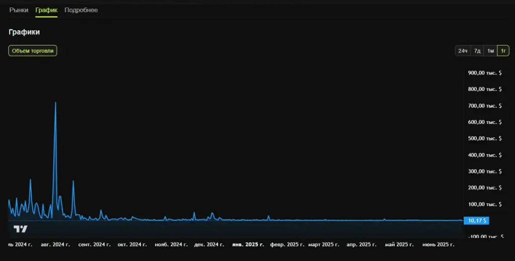Switch to the Рынки tab
515x261 pixels.
pos(19,10)
